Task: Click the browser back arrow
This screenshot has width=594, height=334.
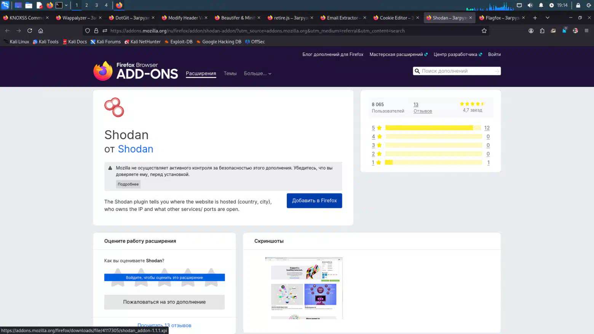Action: [7, 30]
